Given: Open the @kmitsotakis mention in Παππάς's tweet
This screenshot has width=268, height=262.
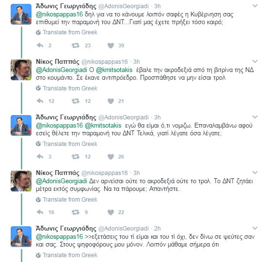Looking at the screenshot, I should tap(114, 70).
